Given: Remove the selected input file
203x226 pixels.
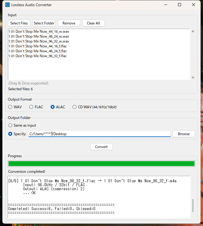Looking at the screenshot, I should [x=69, y=23].
